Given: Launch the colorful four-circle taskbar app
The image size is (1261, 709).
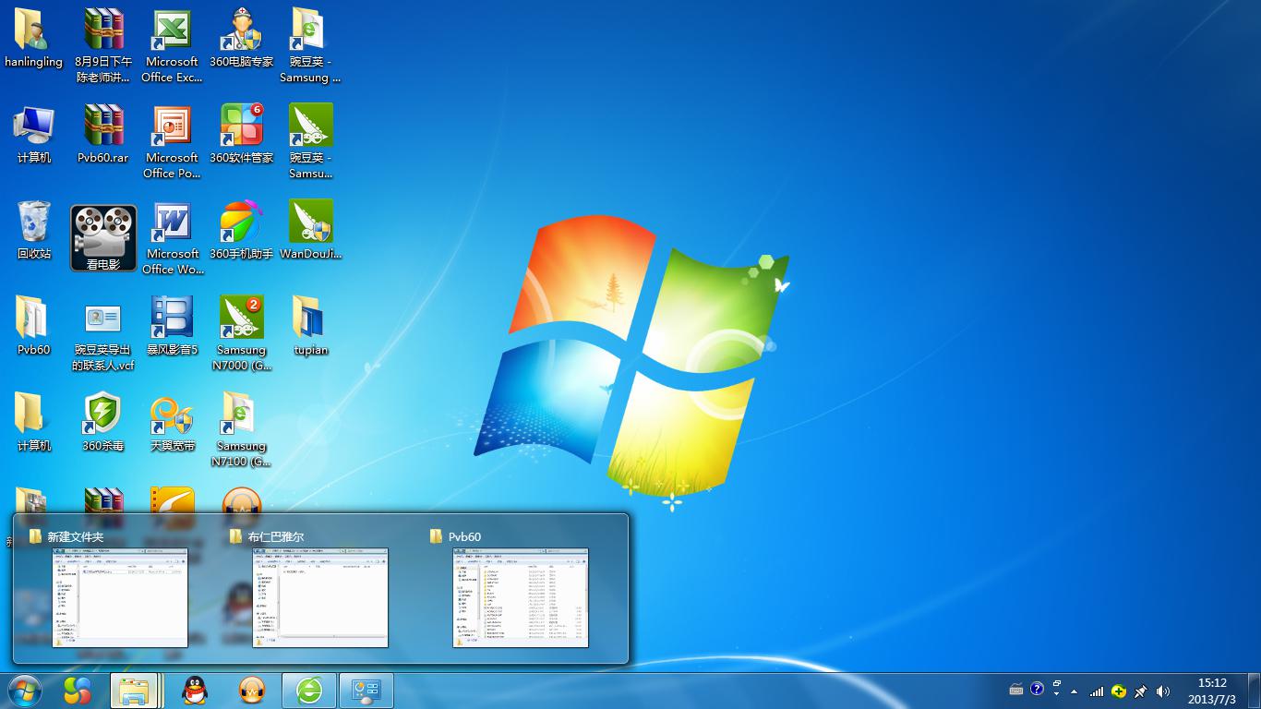Looking at the screenshot, I should pyautogui.click(x=78, y=691).
